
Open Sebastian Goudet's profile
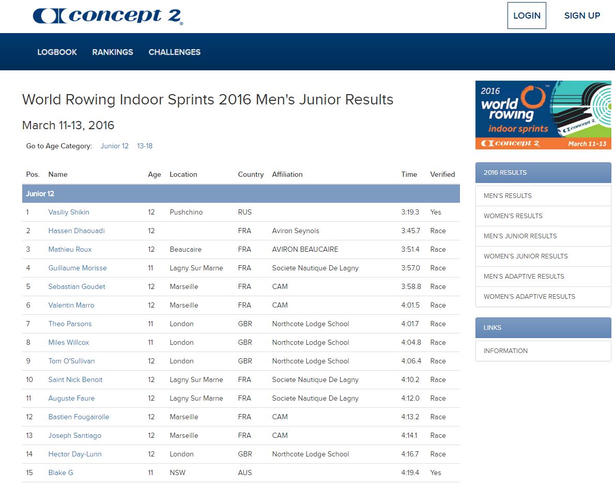pyautogui.click(x=76, y=287)
